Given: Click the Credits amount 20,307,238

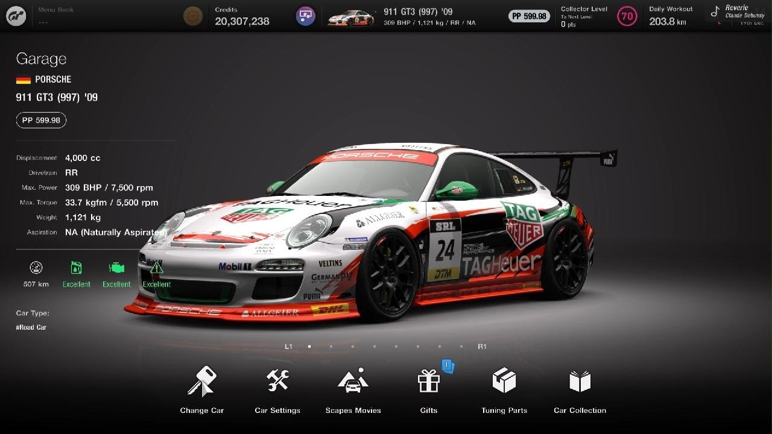Looking at the screenshot, I should [242, 21].
